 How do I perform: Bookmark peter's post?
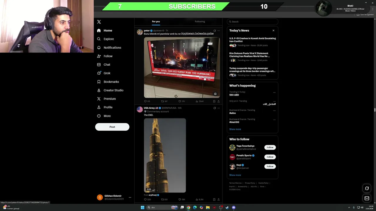click(x=214, y=101)
